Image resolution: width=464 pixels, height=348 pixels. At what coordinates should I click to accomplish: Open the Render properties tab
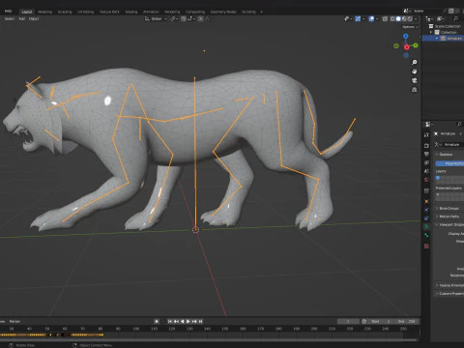click(x=426, y=146)
